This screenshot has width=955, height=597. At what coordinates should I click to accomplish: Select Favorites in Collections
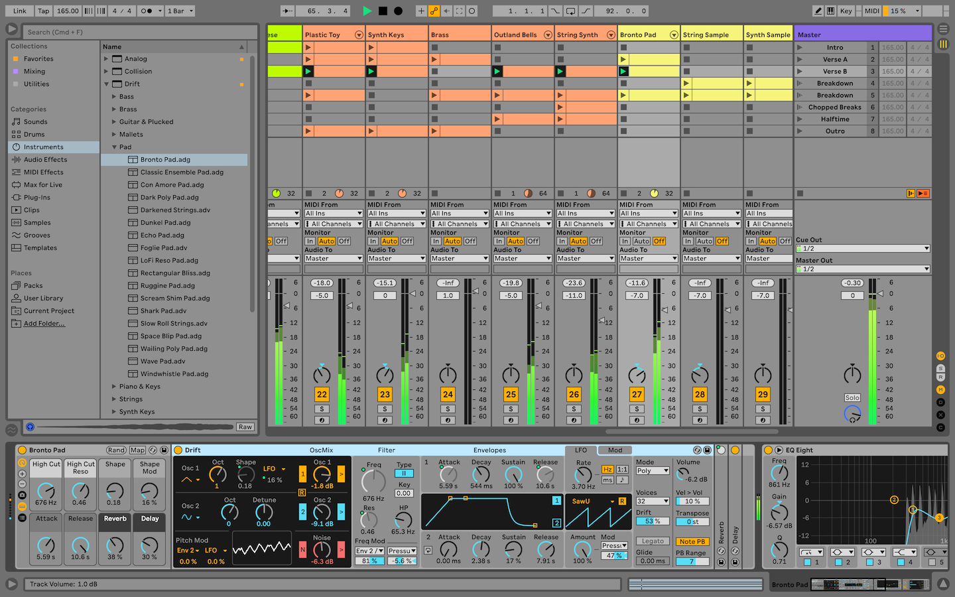tap(38, 58)
